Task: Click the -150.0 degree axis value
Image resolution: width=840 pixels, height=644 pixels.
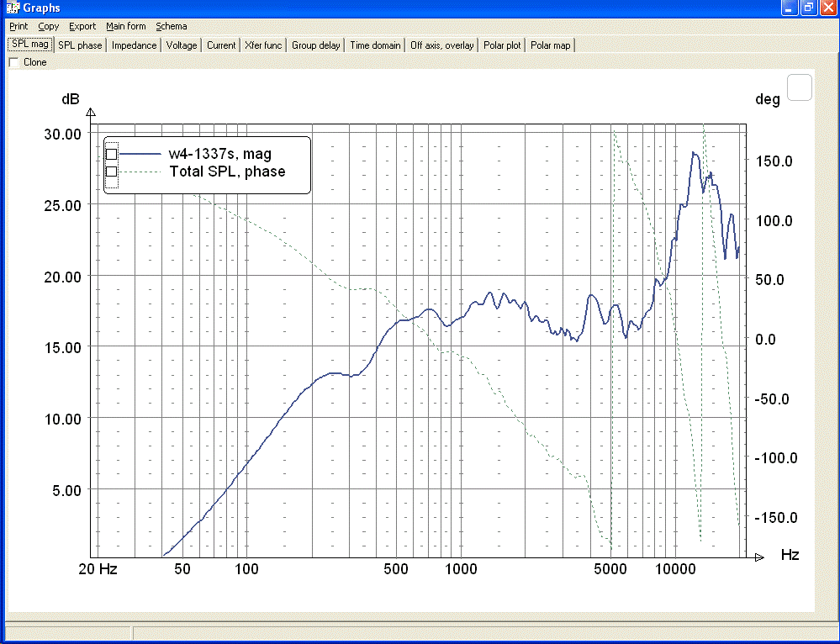Action: tap(776, 518)
